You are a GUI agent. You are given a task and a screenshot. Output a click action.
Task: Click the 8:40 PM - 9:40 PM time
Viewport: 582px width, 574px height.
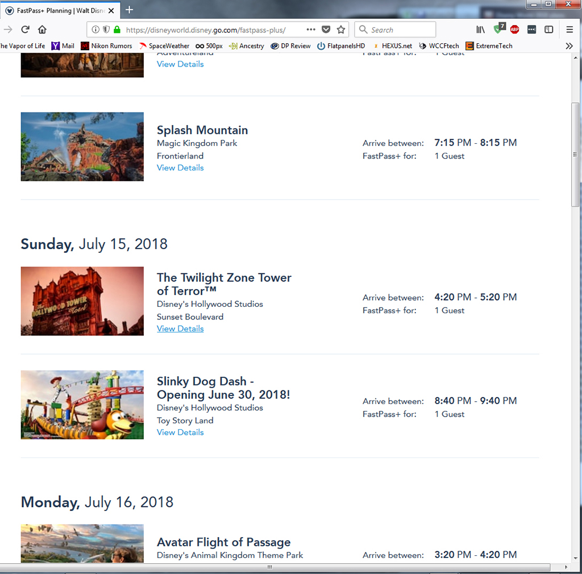click(x=476, y=401)
